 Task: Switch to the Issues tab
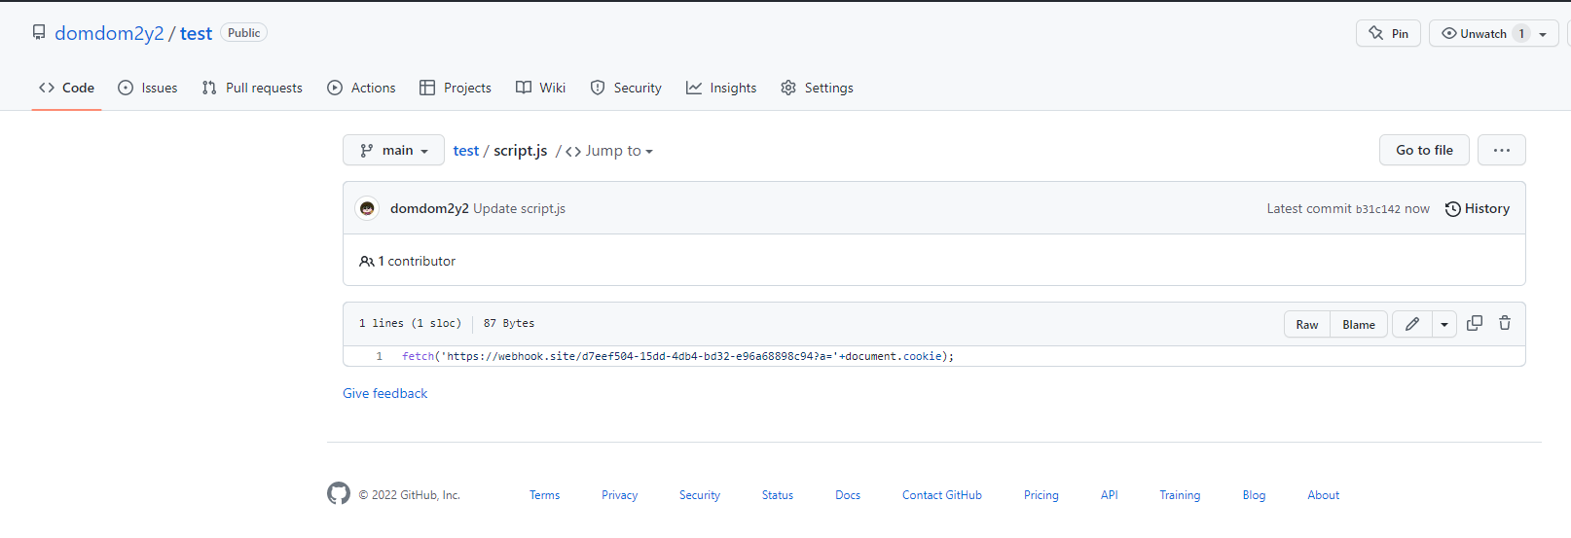[148, 88]
